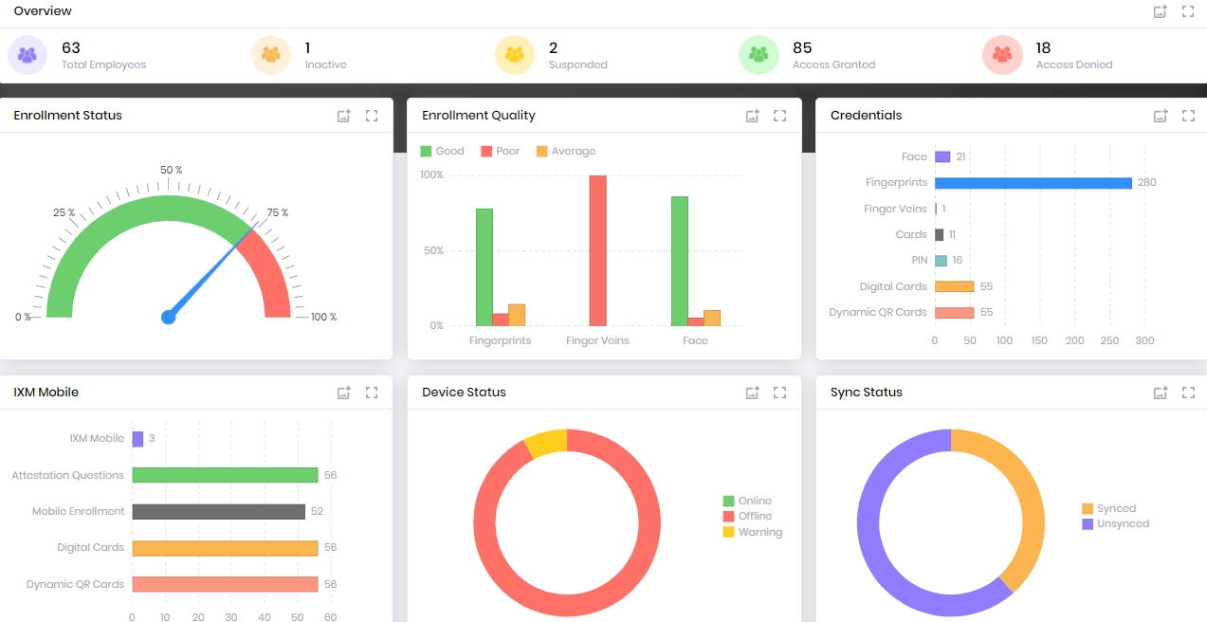1207x622 pixels.
Task: Hide the Poor series in Enrollment Quality legend
Action: (501, 151)
